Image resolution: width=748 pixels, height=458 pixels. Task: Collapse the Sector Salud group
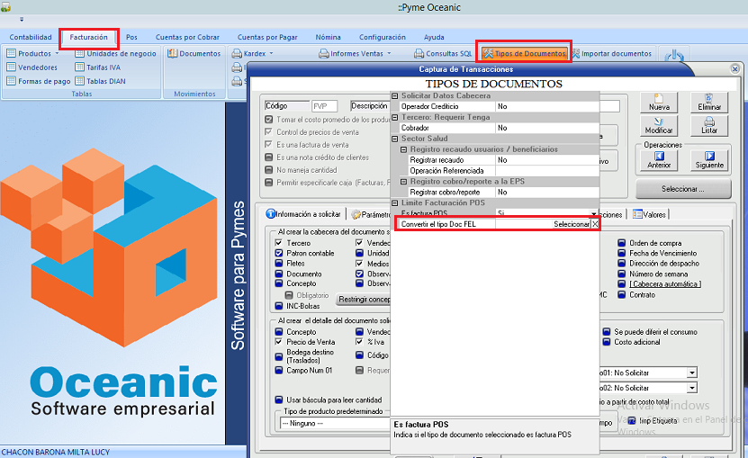click(394, 139)
